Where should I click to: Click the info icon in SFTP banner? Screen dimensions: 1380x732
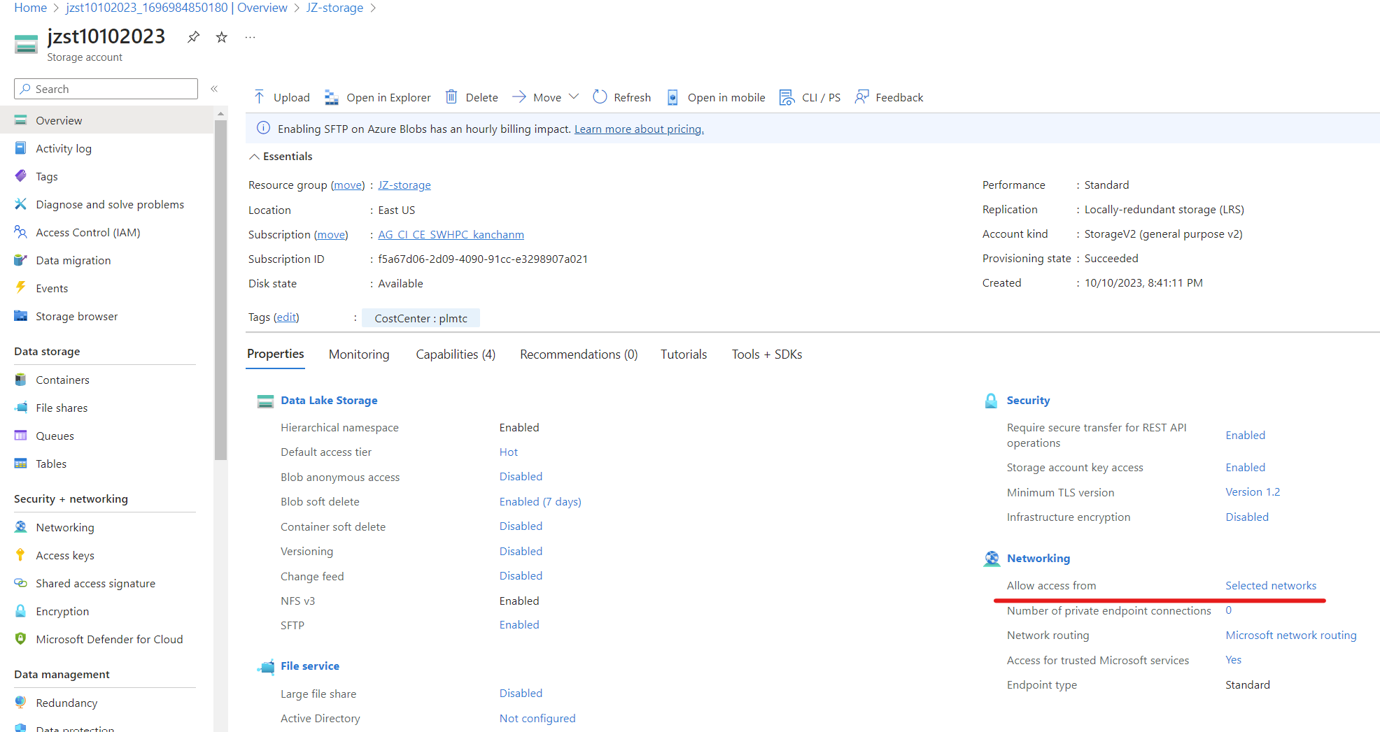pos(263,128)
